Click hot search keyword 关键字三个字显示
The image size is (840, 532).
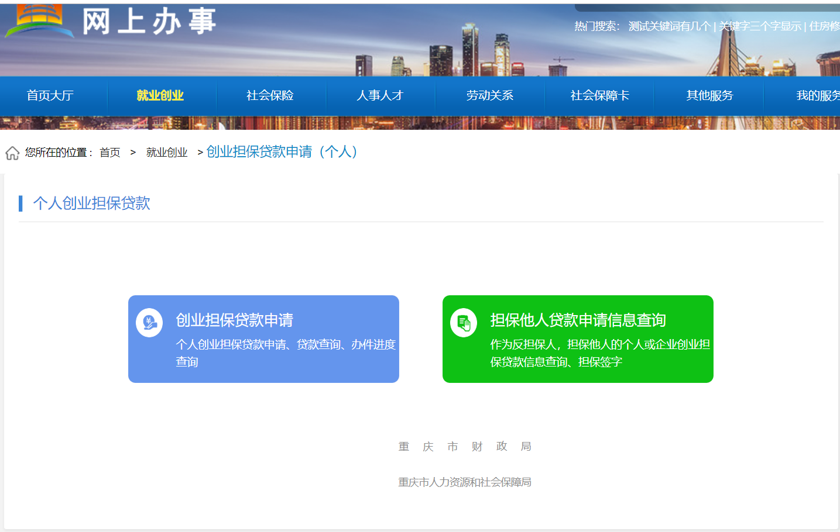[760, 26]
